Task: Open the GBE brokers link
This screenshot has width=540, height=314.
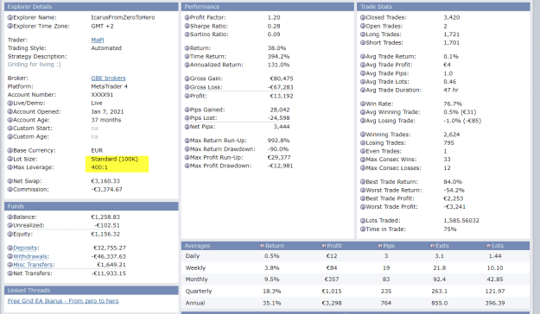Action: [109, 78]
